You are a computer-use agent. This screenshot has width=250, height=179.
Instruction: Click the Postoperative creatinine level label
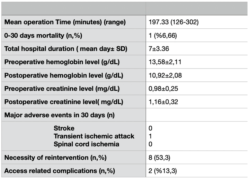(x=63, y=102)
